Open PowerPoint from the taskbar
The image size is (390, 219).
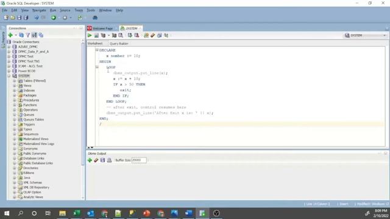click(146, 214)
